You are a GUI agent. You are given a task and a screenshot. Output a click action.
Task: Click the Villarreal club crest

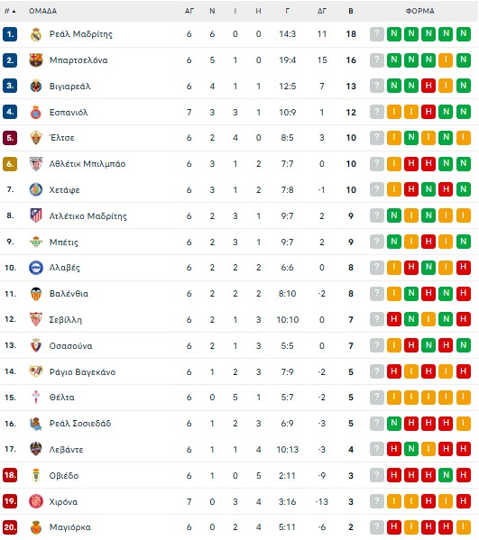36,87
